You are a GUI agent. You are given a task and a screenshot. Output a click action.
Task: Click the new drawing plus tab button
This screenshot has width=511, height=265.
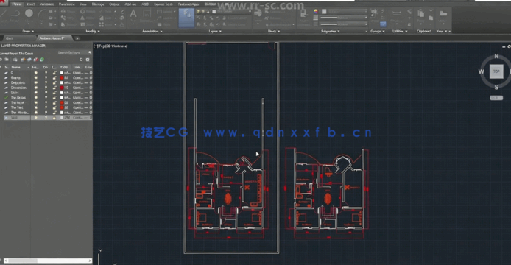[x=77, y=38]
